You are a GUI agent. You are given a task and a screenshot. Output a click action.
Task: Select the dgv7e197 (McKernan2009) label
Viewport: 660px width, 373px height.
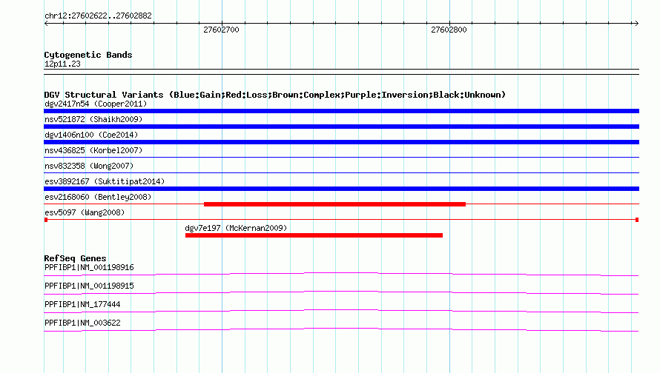[236, 228]
